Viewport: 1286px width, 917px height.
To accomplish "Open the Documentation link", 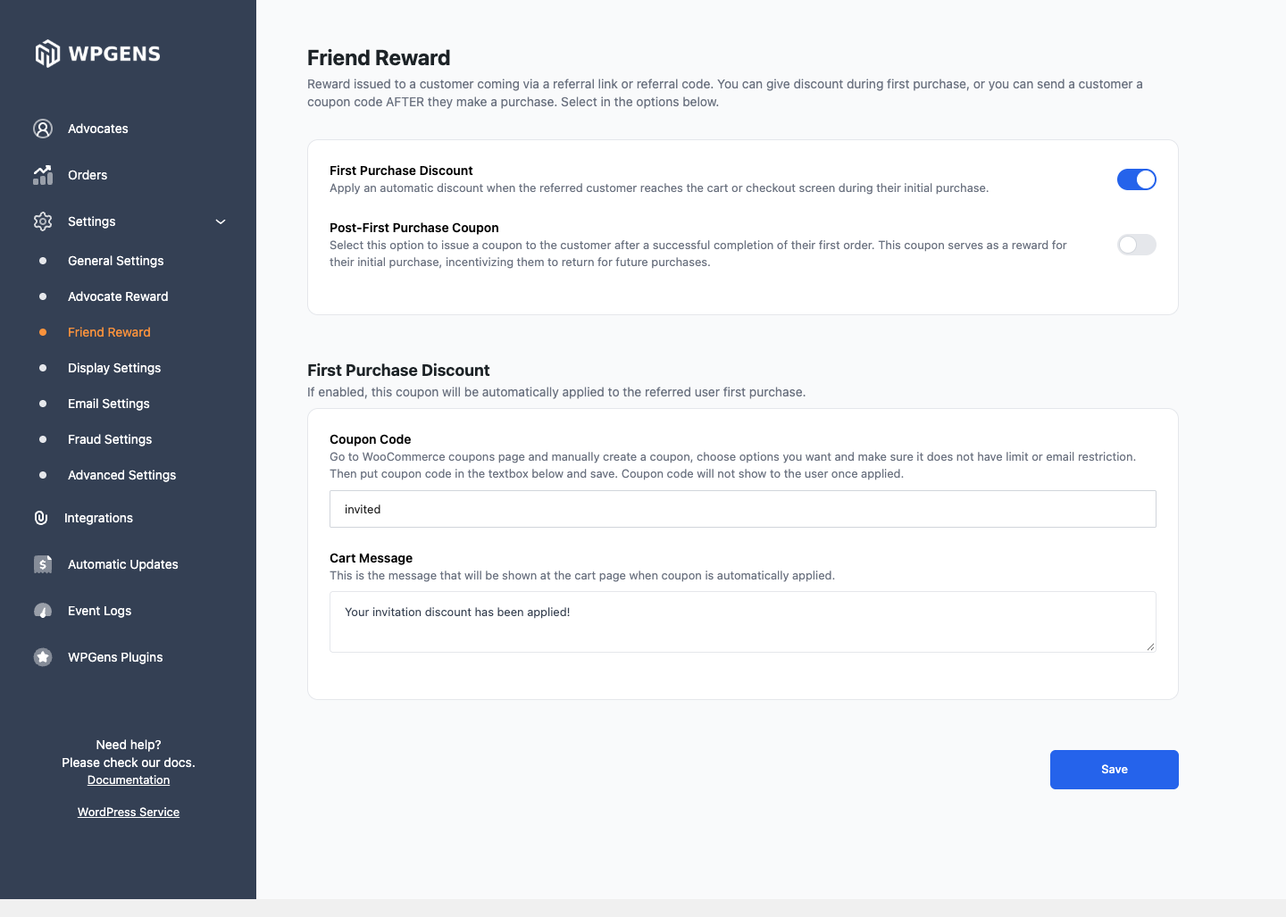I will coord(129,780).
